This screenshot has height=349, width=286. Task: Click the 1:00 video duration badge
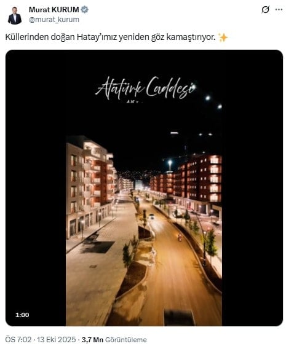(x=22, y=315)
